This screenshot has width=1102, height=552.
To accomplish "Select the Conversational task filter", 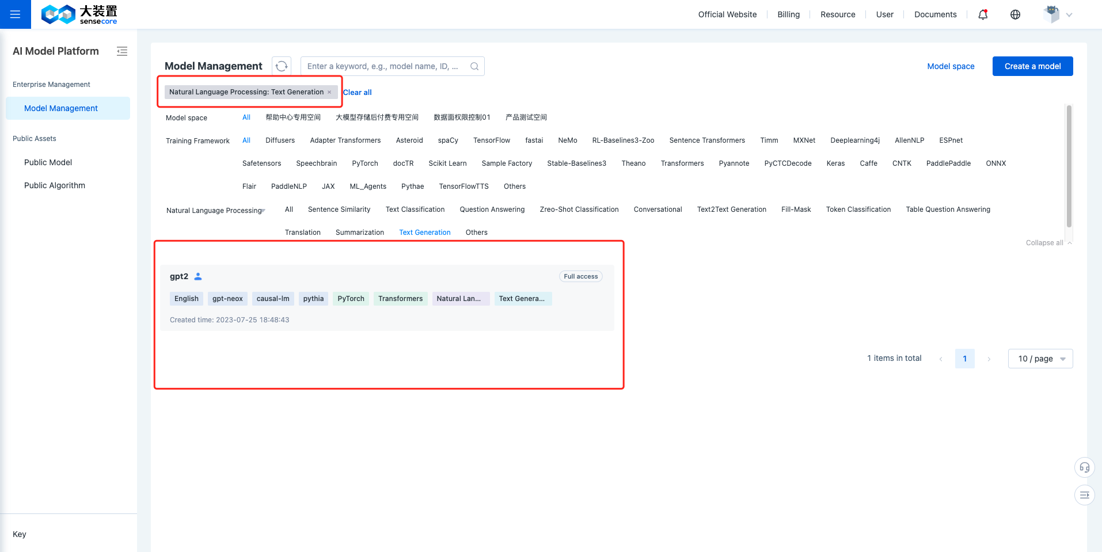I will [x=658, y=210].
